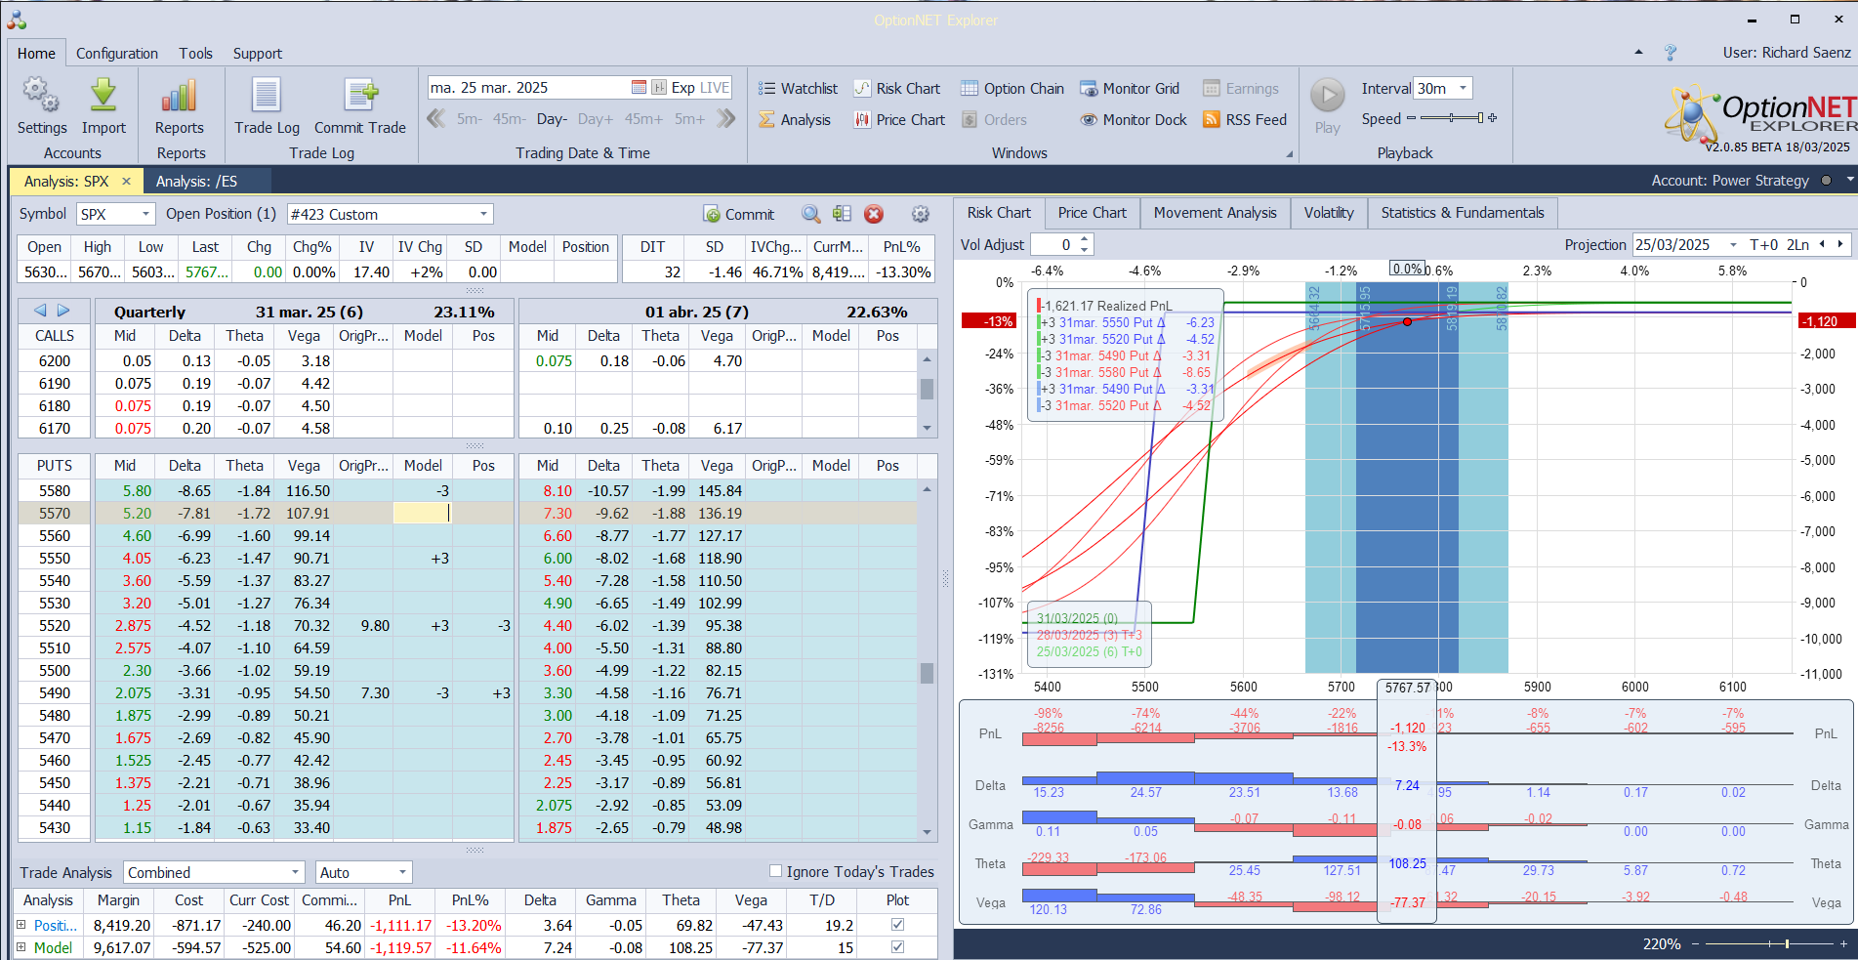The width and height of the screenshot is (1858, 960).
Task: Advance one day with Day+ button
Action: (x=595, y=119)
